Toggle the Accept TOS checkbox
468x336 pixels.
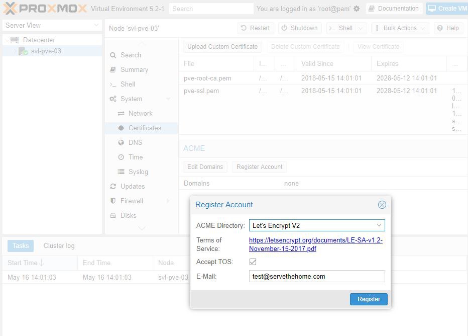(253, 262)
